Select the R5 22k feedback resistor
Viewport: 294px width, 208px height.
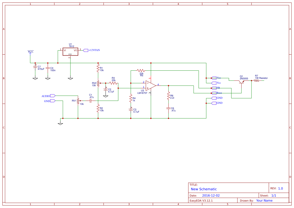(141, 70)
